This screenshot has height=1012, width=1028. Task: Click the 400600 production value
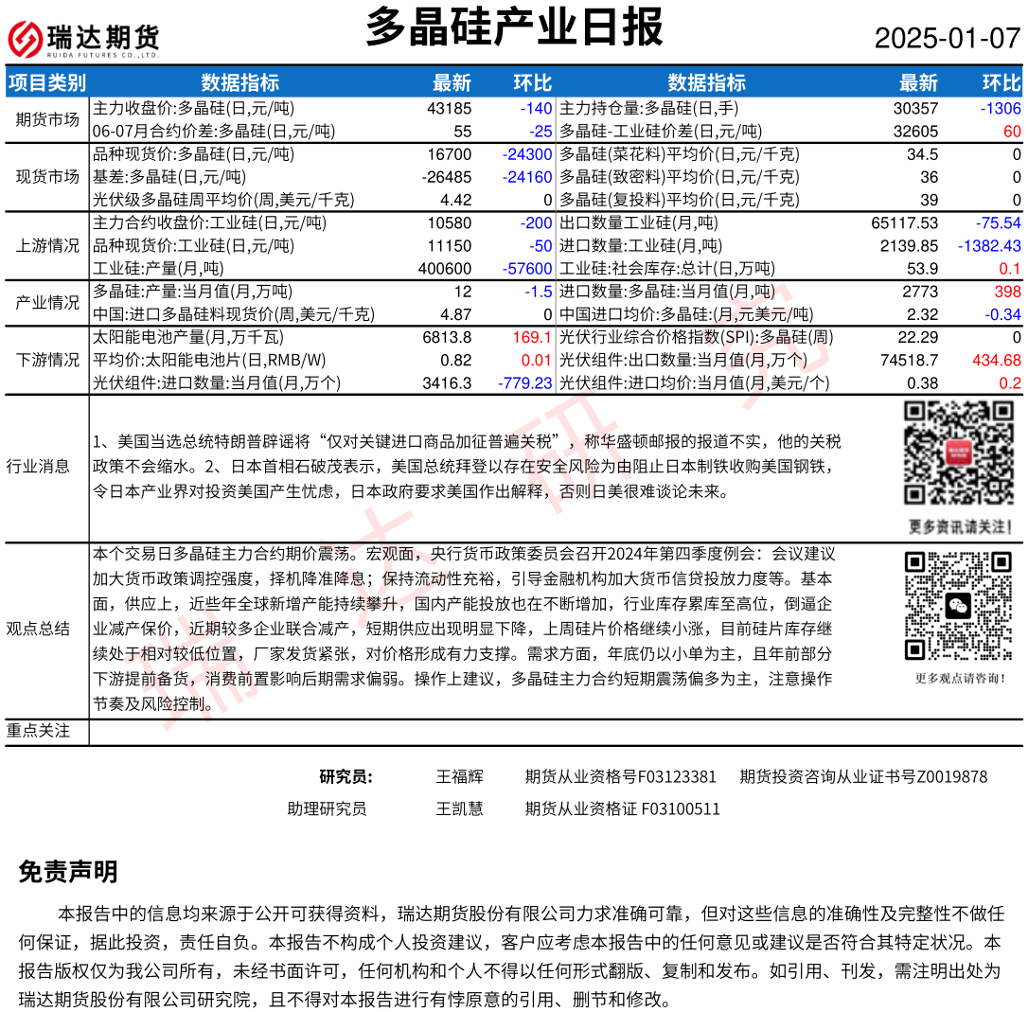445,269
